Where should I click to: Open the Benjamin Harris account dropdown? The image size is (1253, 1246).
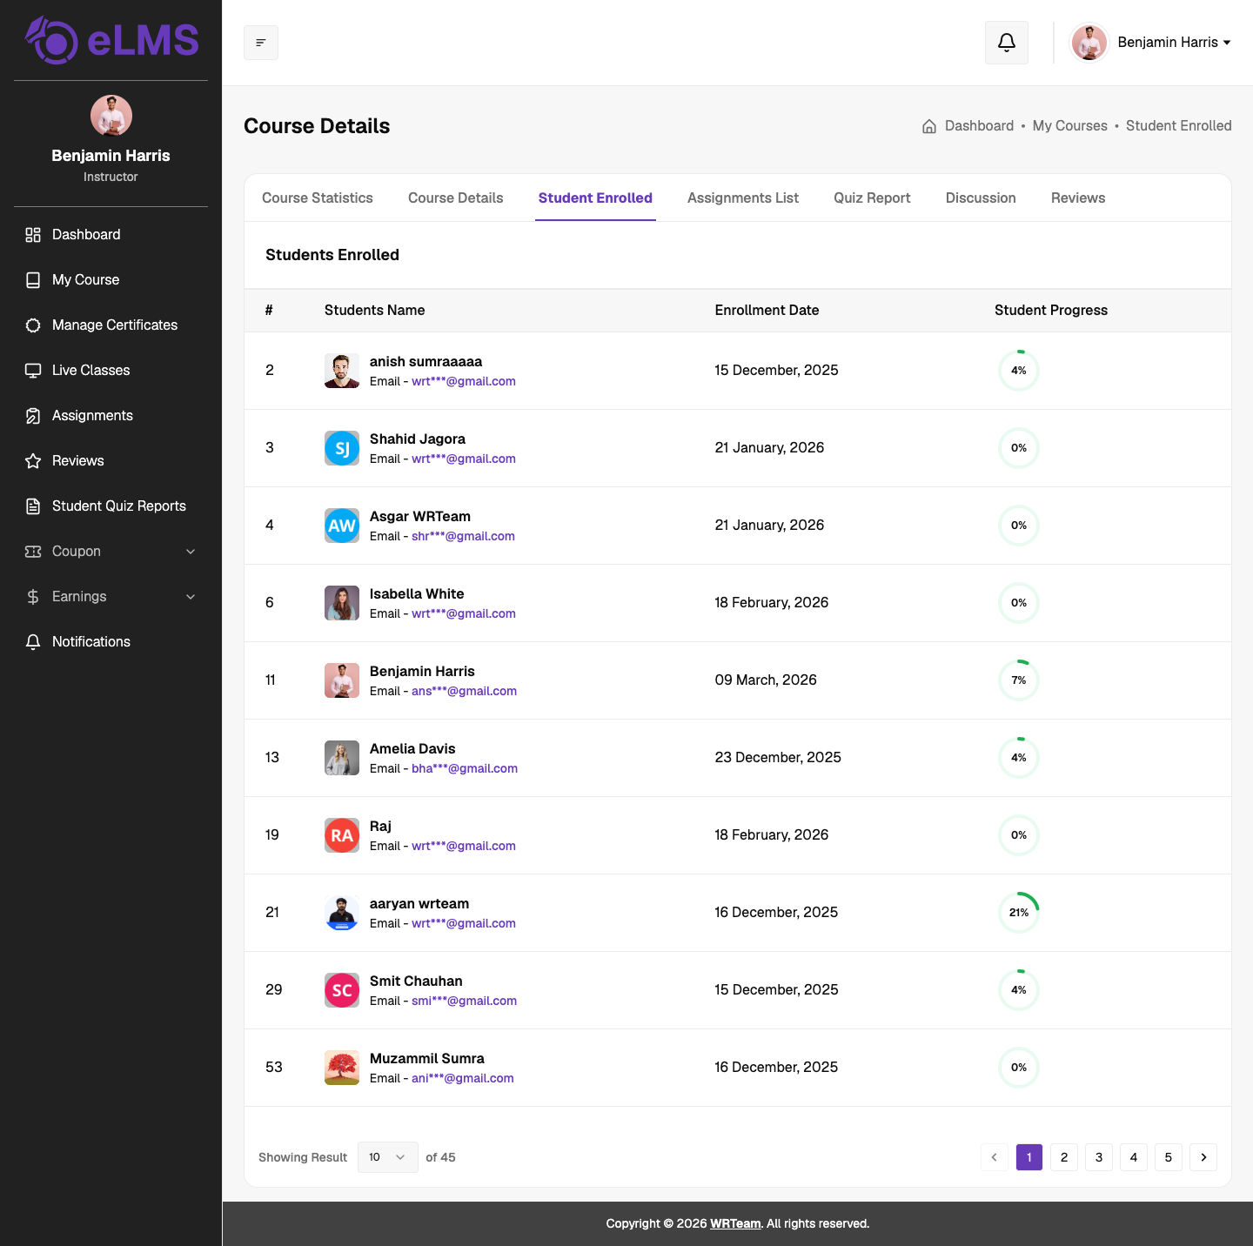[1150, 43]
